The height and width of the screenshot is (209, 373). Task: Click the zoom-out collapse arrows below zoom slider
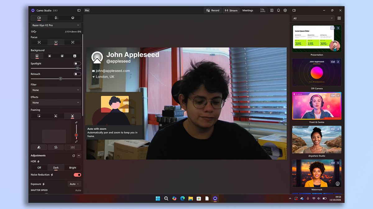[76, 142]
